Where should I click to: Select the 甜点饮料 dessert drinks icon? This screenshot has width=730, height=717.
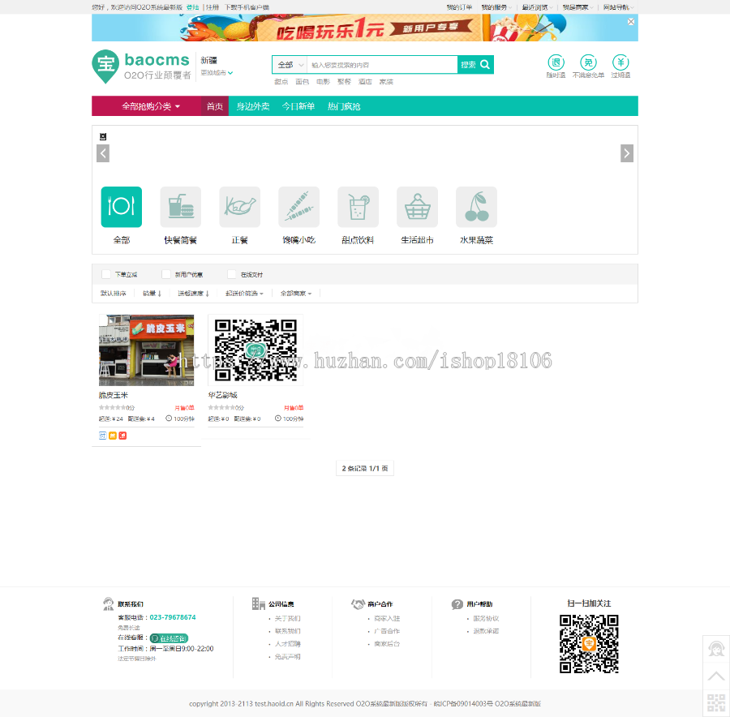tap(358, 207)
